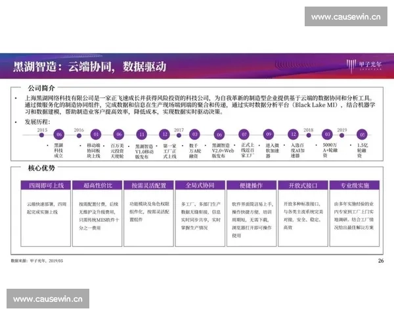This screenshot has height=315, width=394.
Task: Click the 第一家工厂正式上线 caption
Action: [169, 151]
